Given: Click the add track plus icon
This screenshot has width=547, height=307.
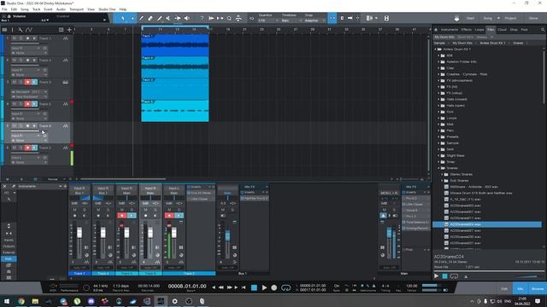Looking at the screenshot, I should click(69, 30).
